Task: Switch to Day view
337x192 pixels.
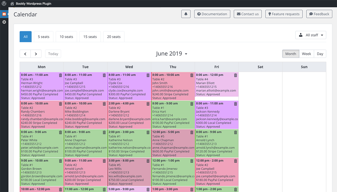Action: [320, 54]
